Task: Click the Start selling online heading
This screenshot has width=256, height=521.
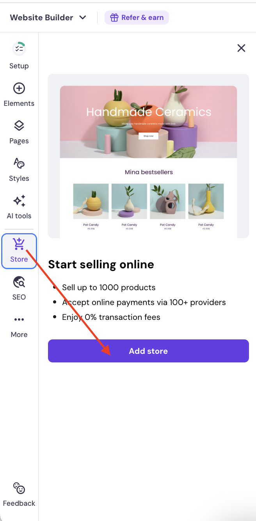Action: [x=101, y=264]
